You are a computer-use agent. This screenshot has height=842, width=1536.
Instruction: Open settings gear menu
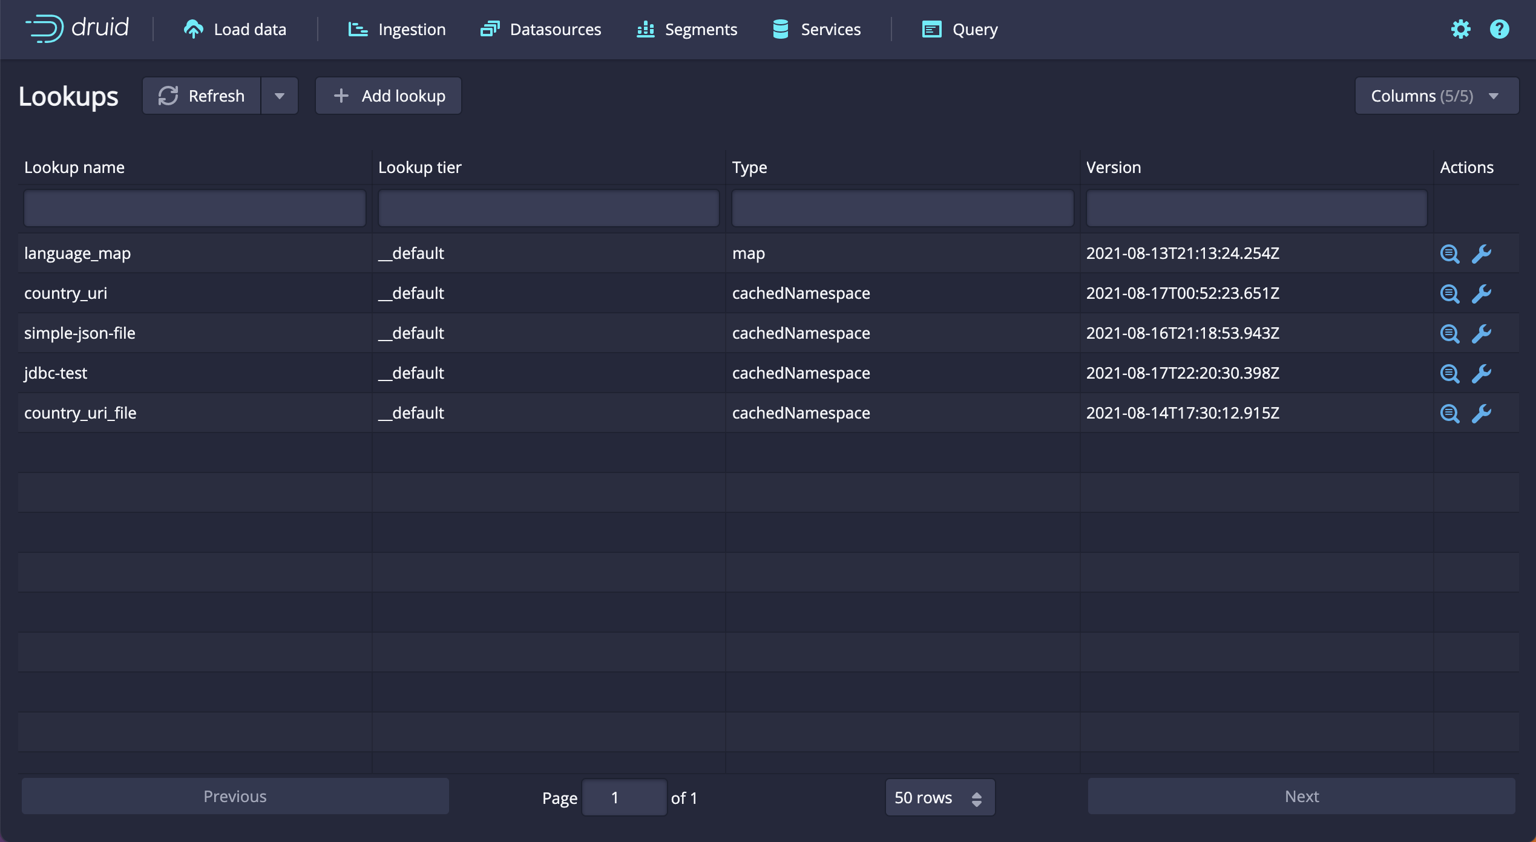(x=1460, y=29)
